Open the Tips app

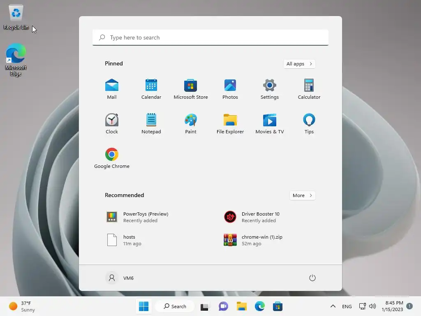(309, 123)
